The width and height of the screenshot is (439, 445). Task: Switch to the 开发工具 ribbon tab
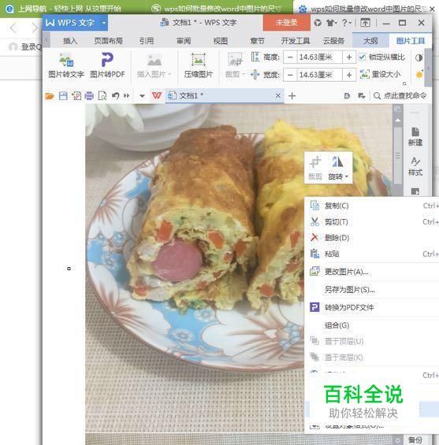click(296, 41)
